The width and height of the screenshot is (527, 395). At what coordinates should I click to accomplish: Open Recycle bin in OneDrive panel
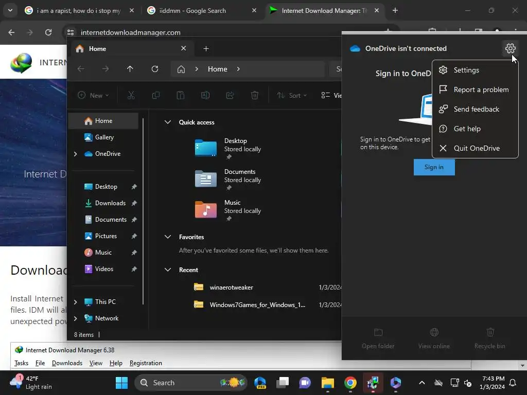[490, 338]
